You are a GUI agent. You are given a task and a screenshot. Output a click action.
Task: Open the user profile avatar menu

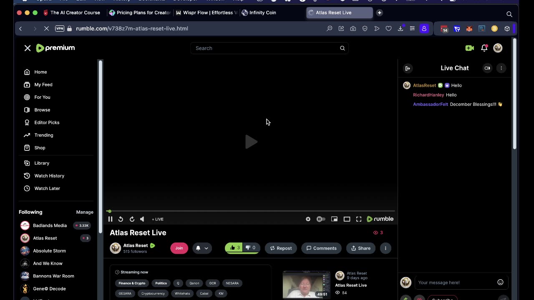[498, 48]
